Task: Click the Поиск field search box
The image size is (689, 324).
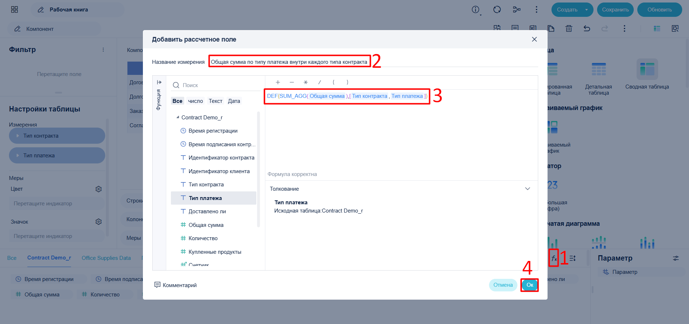Action: point(215,85)
